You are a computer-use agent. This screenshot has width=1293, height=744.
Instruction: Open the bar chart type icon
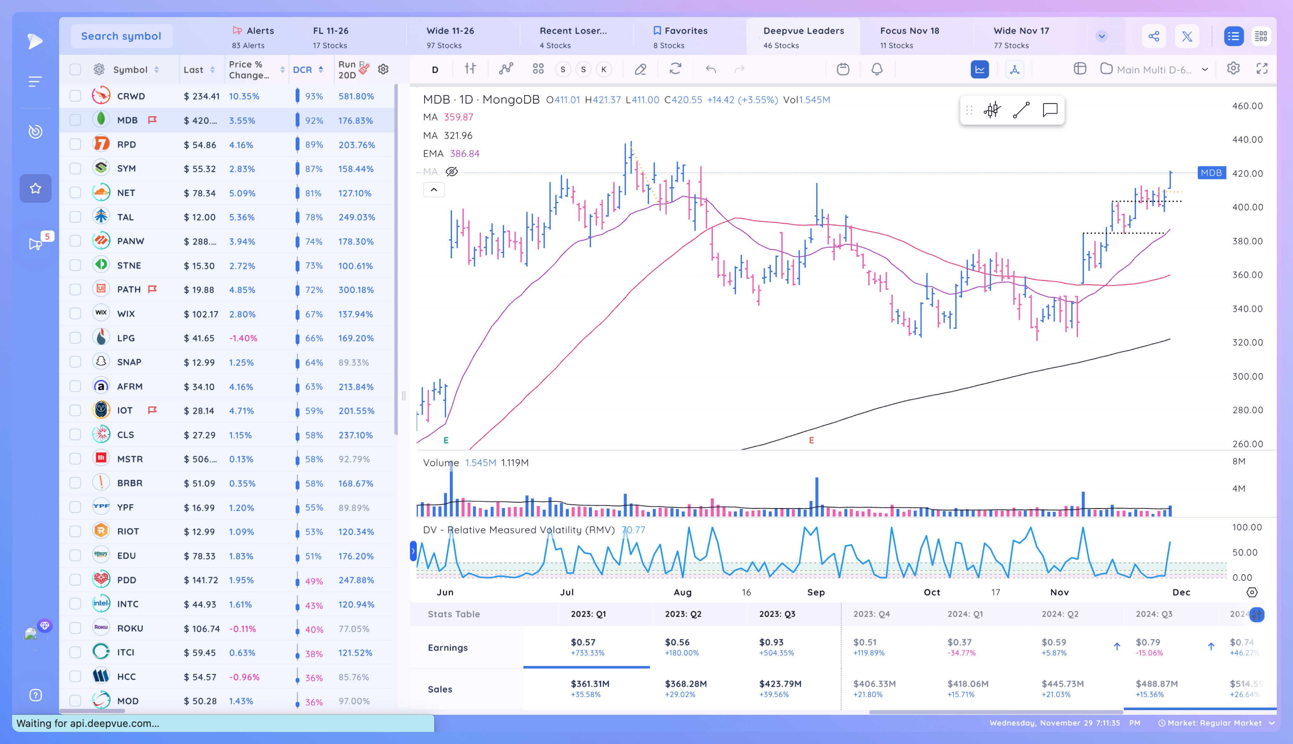tap(470, 69)
